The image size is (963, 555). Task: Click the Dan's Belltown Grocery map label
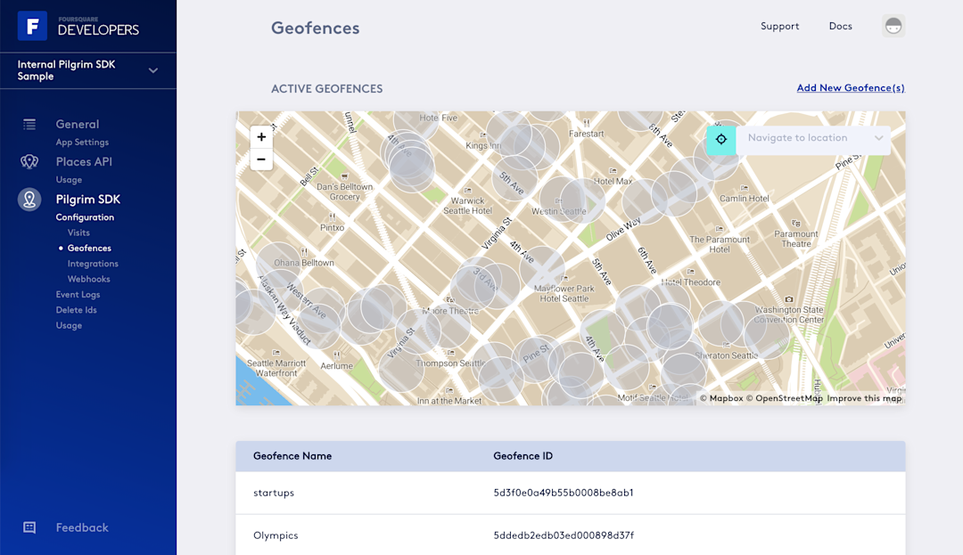[x=344, y=192]
